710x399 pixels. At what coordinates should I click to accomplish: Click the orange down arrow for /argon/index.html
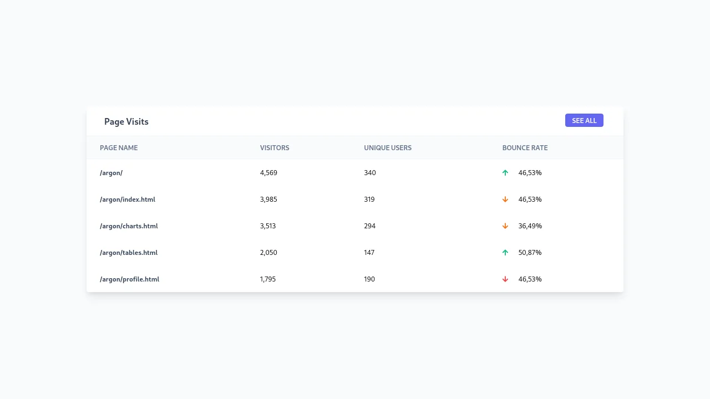click(505, 199)
